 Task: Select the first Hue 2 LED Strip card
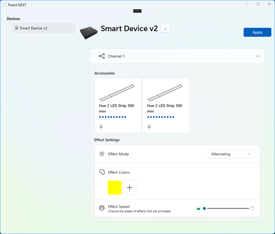point(118,106)
